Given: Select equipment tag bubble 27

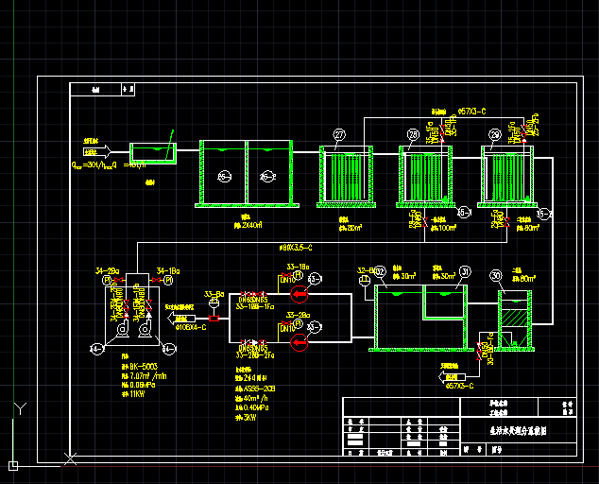Looking at the screenshot, I should pos(339,135).
